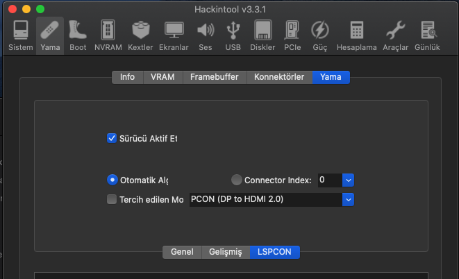Select the Otomatik Algıla radio button

pos(112,180)
